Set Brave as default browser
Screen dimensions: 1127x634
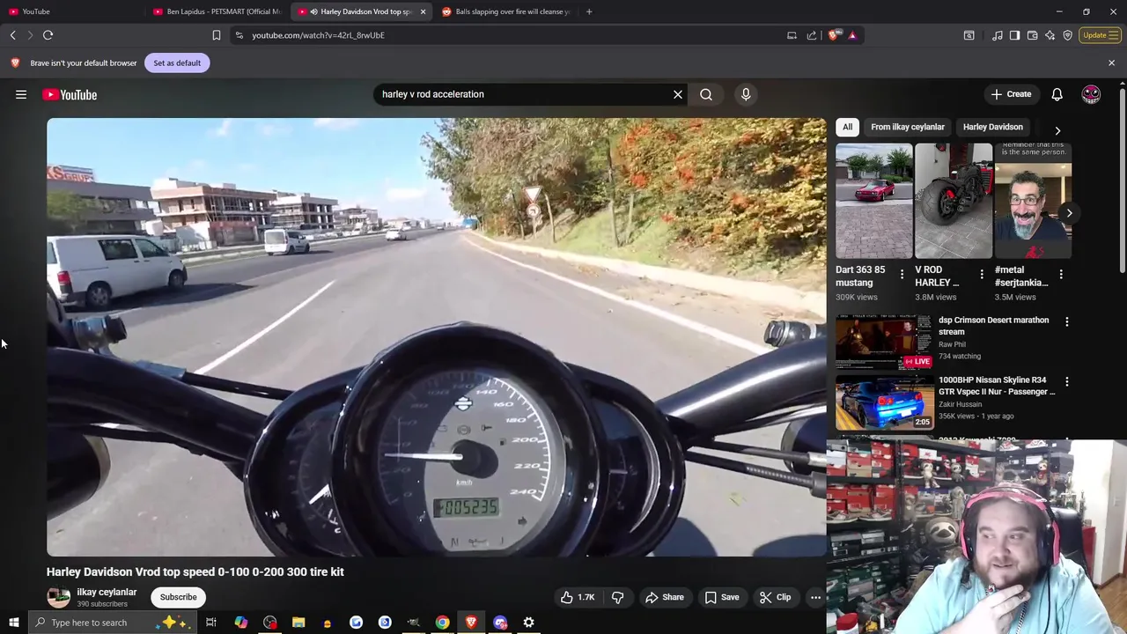click(177, 63)
